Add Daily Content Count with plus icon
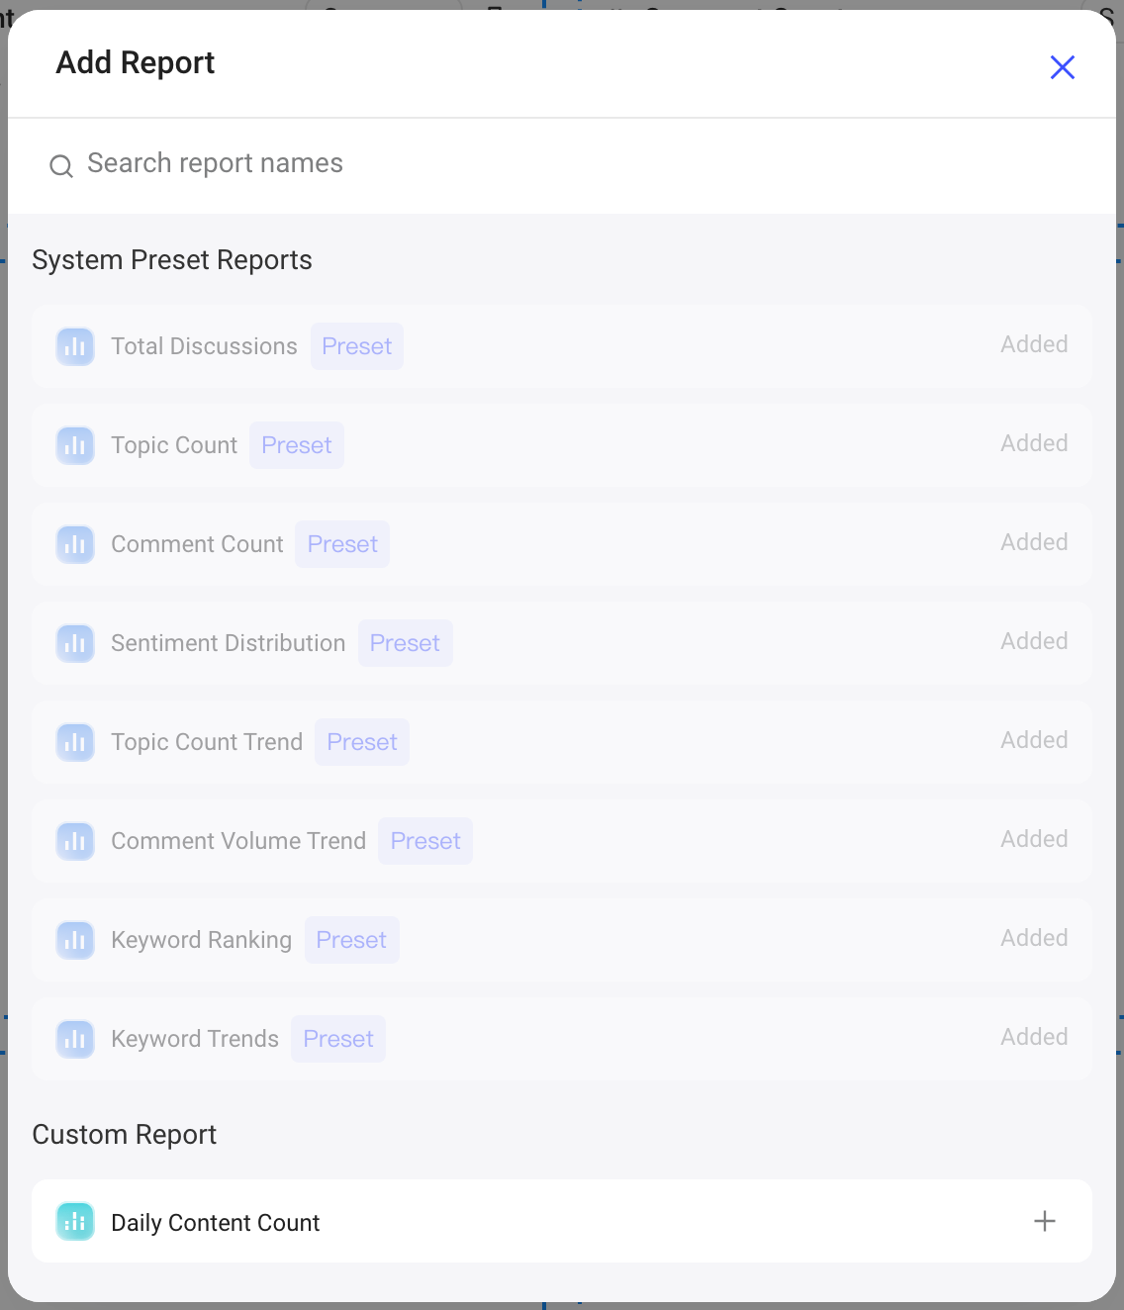The width and height of the screenshot is (1124, 1310). click(x=1045, y=1221)
